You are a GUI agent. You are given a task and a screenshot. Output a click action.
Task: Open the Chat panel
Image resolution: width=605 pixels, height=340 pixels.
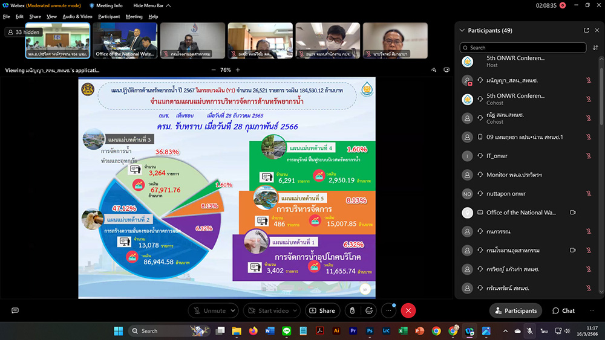click(563, 310)
